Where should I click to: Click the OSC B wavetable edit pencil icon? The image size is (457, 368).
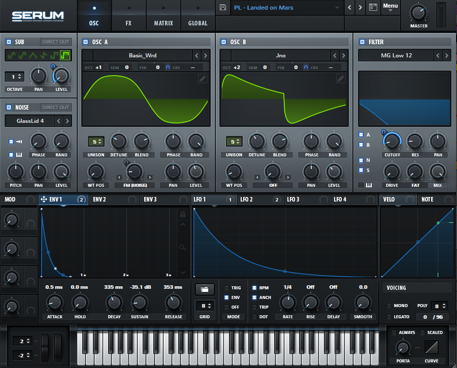tap(341, 78)
